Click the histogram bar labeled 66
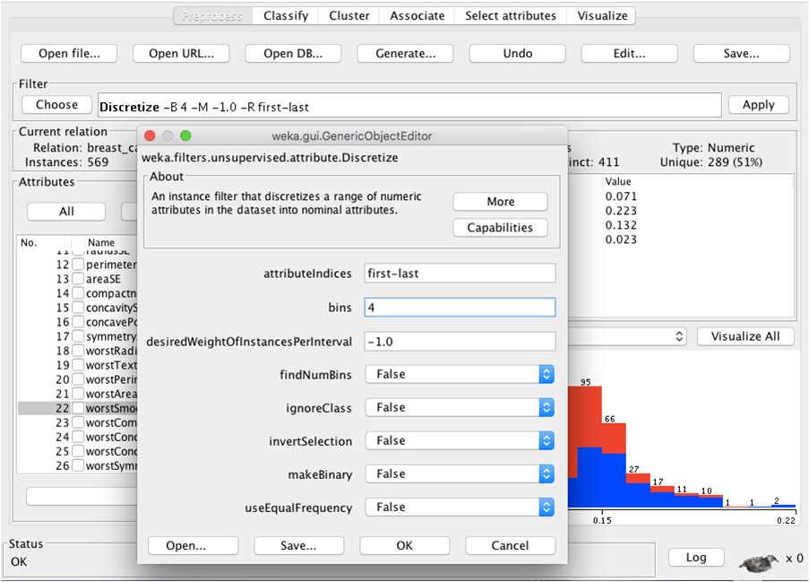 (614, 465)
